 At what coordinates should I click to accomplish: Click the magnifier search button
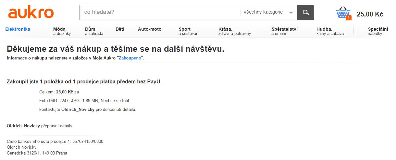click(305, 13)
